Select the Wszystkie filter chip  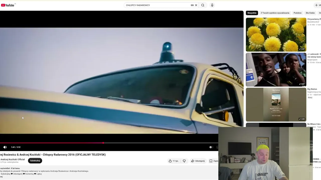[252, 13]
